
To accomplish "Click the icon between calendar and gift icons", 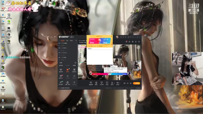I will pos(129,42).
